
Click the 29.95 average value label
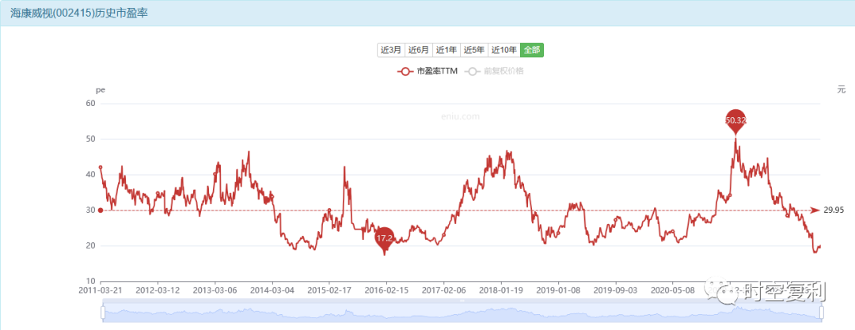click(x=835, y=210)
